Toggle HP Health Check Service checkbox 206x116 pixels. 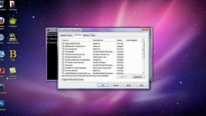(x=63, y=62)
